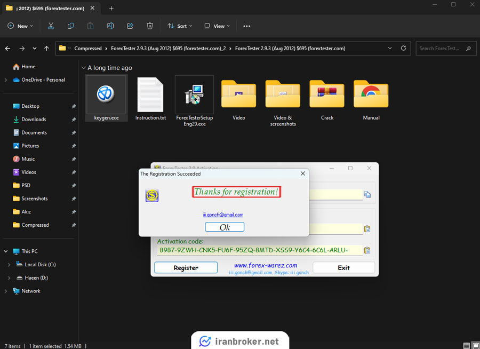Open the View layout dropdown

coord(217,26)
